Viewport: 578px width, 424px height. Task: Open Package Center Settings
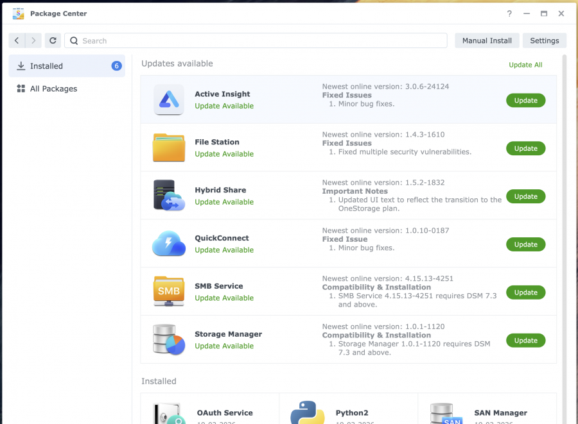[x=545, y=40]
